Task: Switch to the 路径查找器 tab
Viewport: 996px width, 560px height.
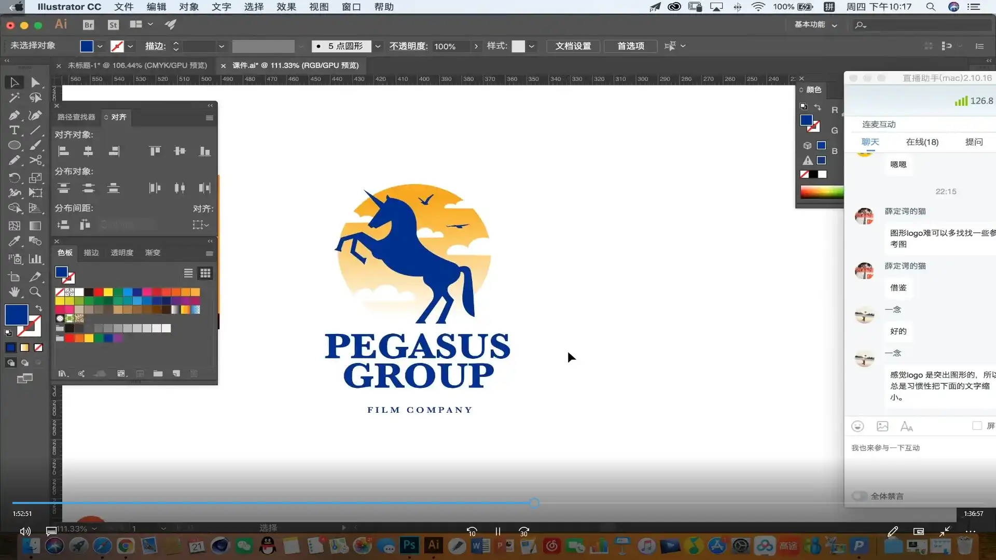Action: [x=76, y=117]
